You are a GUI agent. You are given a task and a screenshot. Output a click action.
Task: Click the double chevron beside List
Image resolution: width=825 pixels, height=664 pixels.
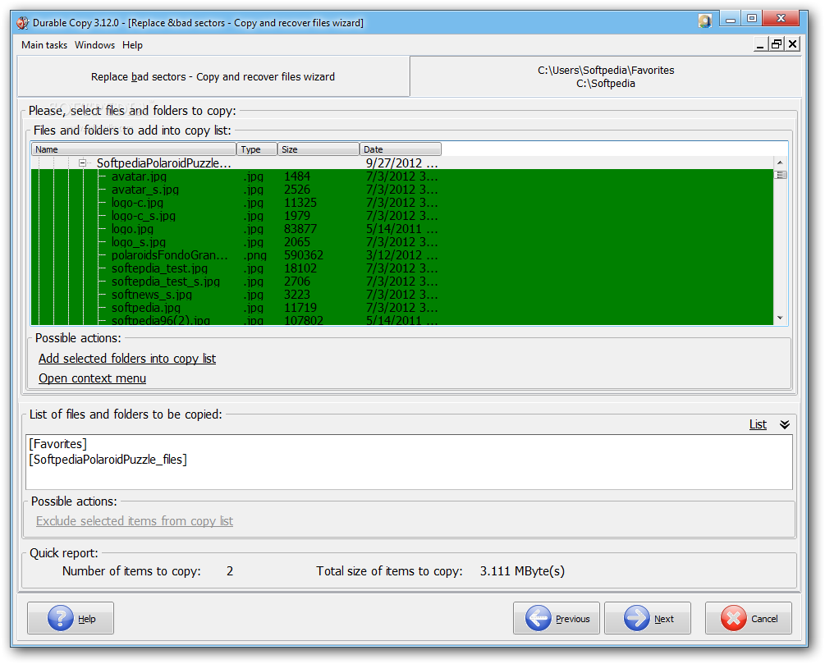tap(785, 424)
